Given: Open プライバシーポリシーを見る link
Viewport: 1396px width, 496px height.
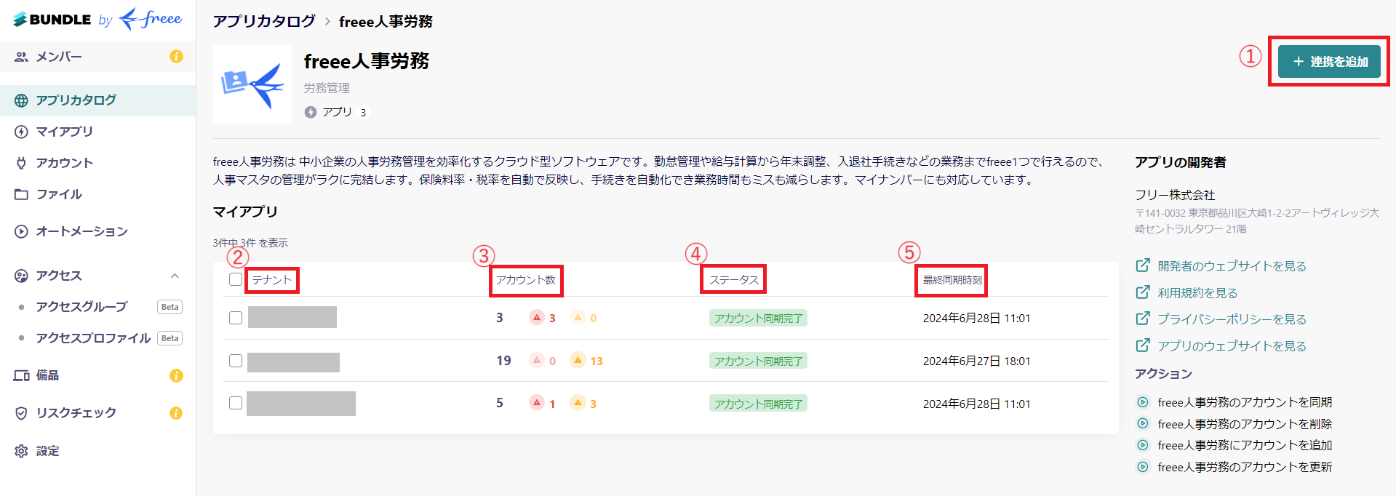Looking at the screenshot, I should pos(1232,319).
